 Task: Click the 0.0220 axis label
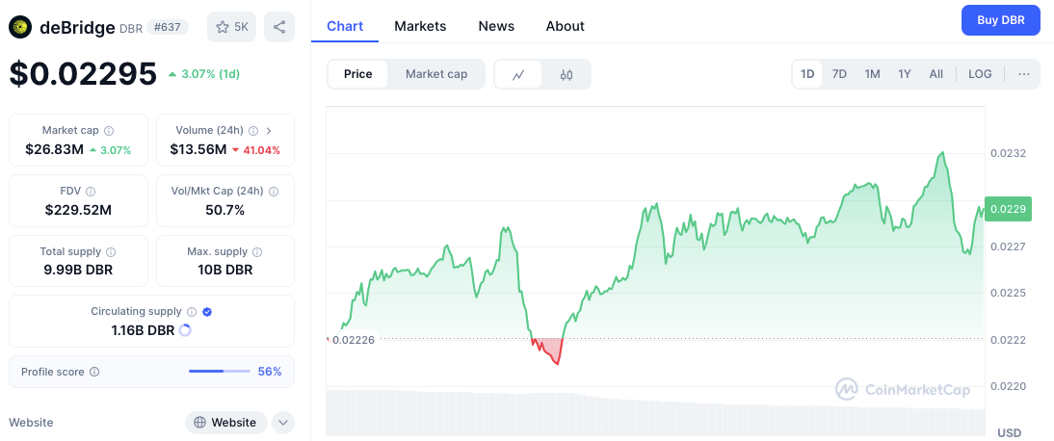pos(1009,386)
